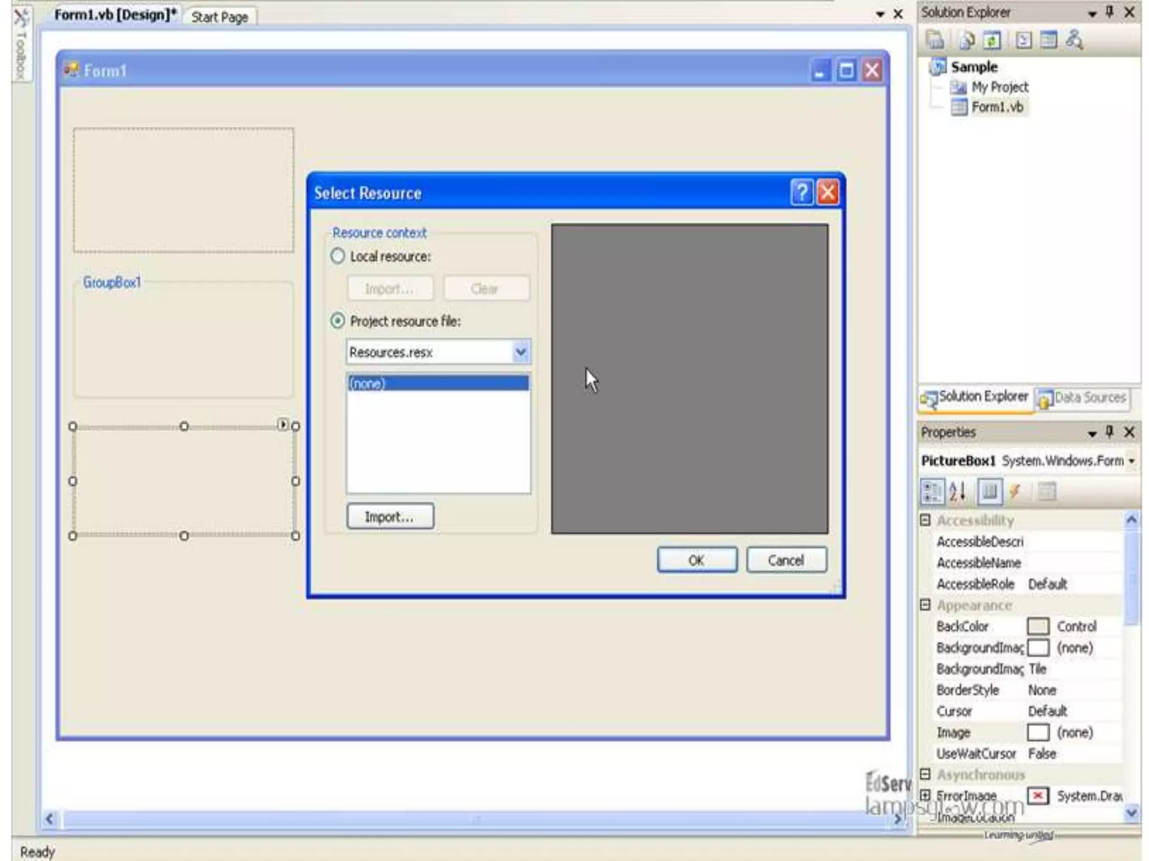Click the Refresh icon in Solution Explorer toolbar
1149x861 pixels.
click(x=992, y=40)
